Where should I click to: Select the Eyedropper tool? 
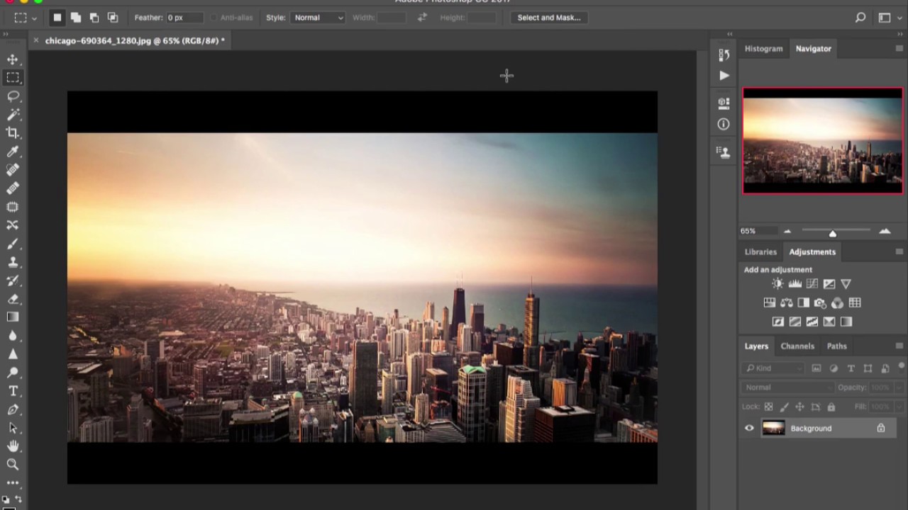tap(13, 152)
